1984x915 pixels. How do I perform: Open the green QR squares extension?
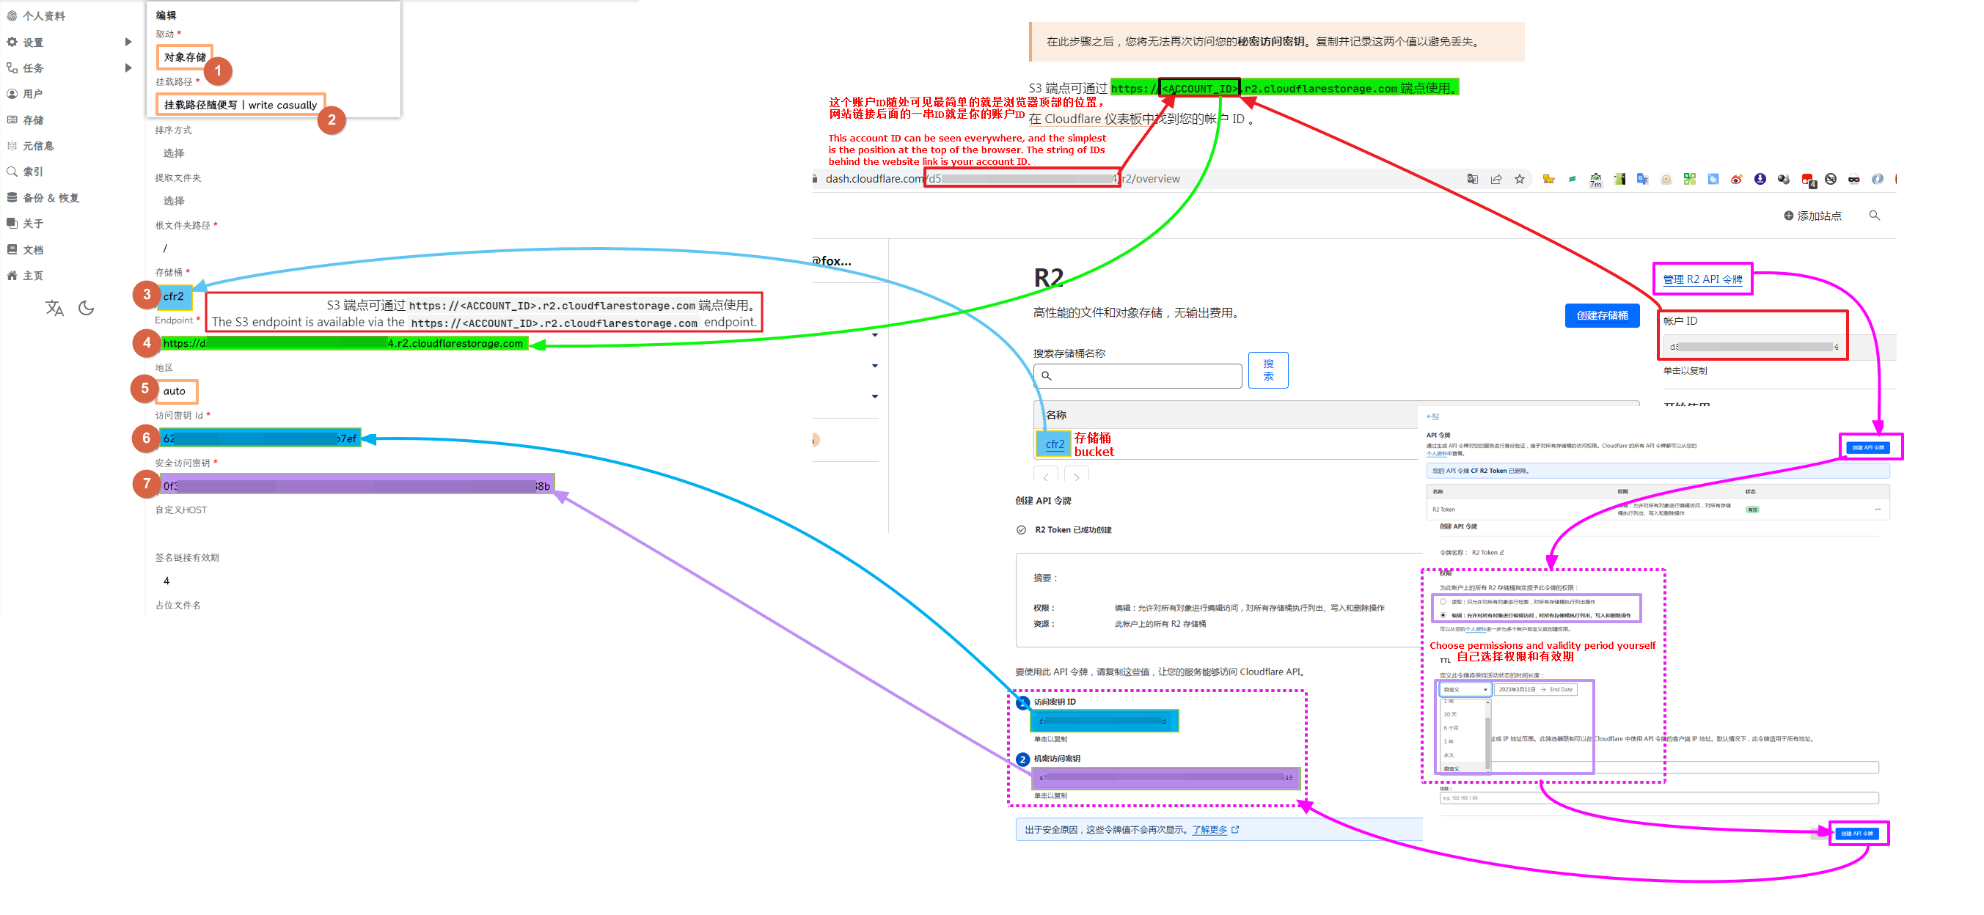pos(1689,179)
